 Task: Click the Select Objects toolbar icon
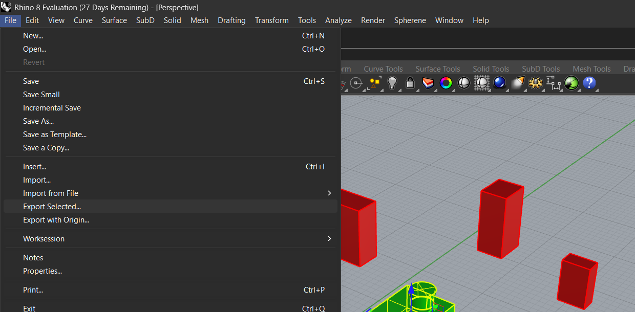(x=374, y=83)
